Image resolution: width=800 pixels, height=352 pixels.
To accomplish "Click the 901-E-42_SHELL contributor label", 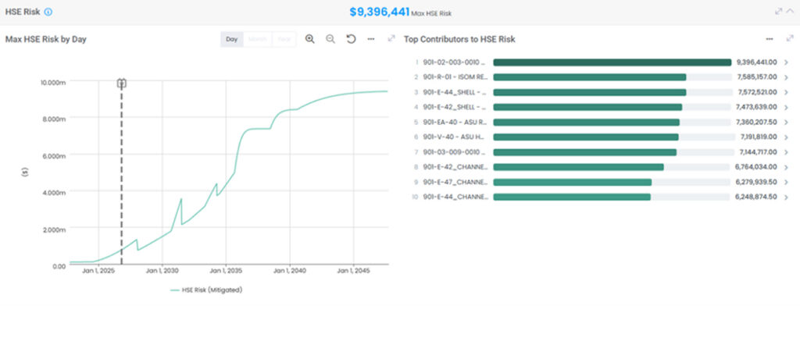I will pos(455,107).
